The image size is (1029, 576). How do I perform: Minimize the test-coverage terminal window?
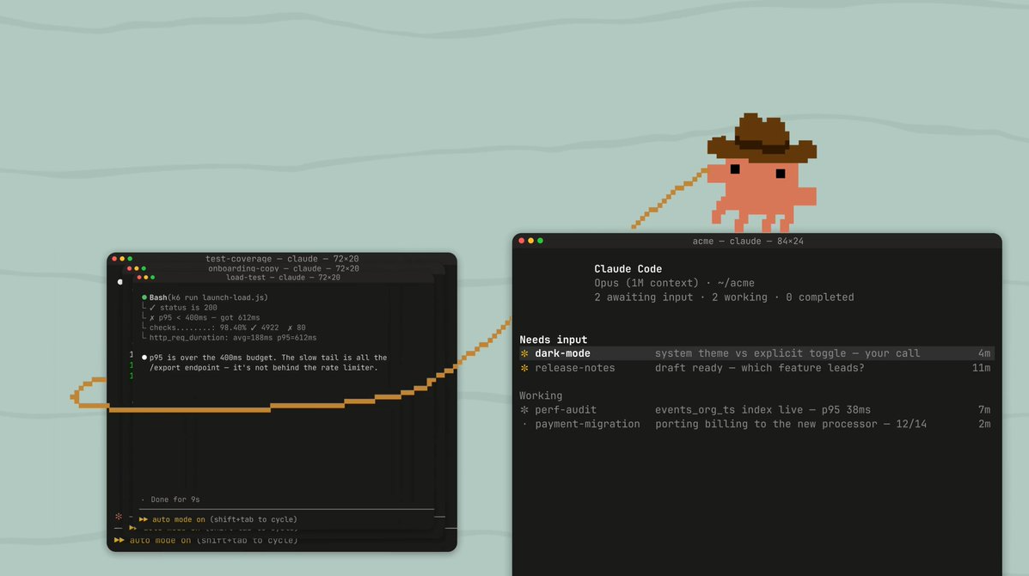122,259
